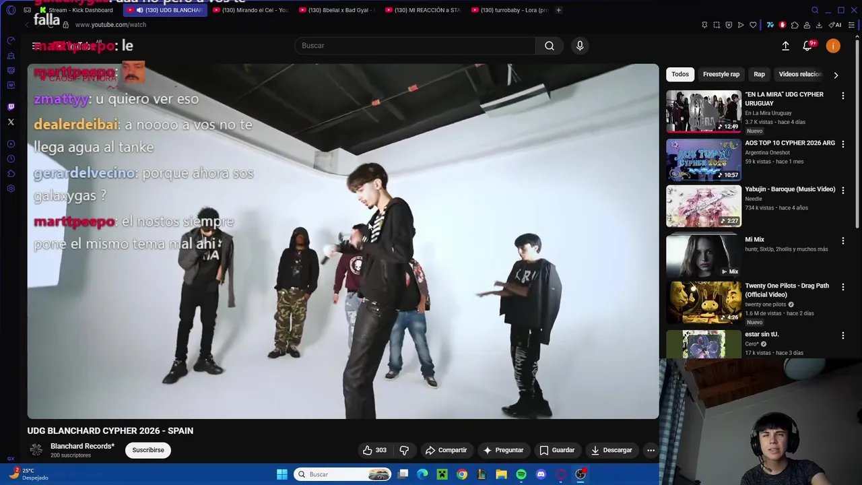Subscribe with the Suscribirse button

[x=148, y=450]
